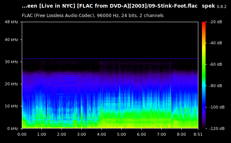Click the '10 kHz' frequency axis label
This screenshot has width=231, height=143.
pos(11,106)
